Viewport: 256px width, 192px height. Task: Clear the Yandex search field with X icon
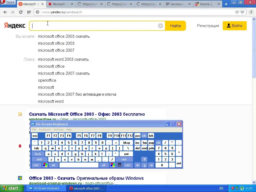(x=160, y=26)
